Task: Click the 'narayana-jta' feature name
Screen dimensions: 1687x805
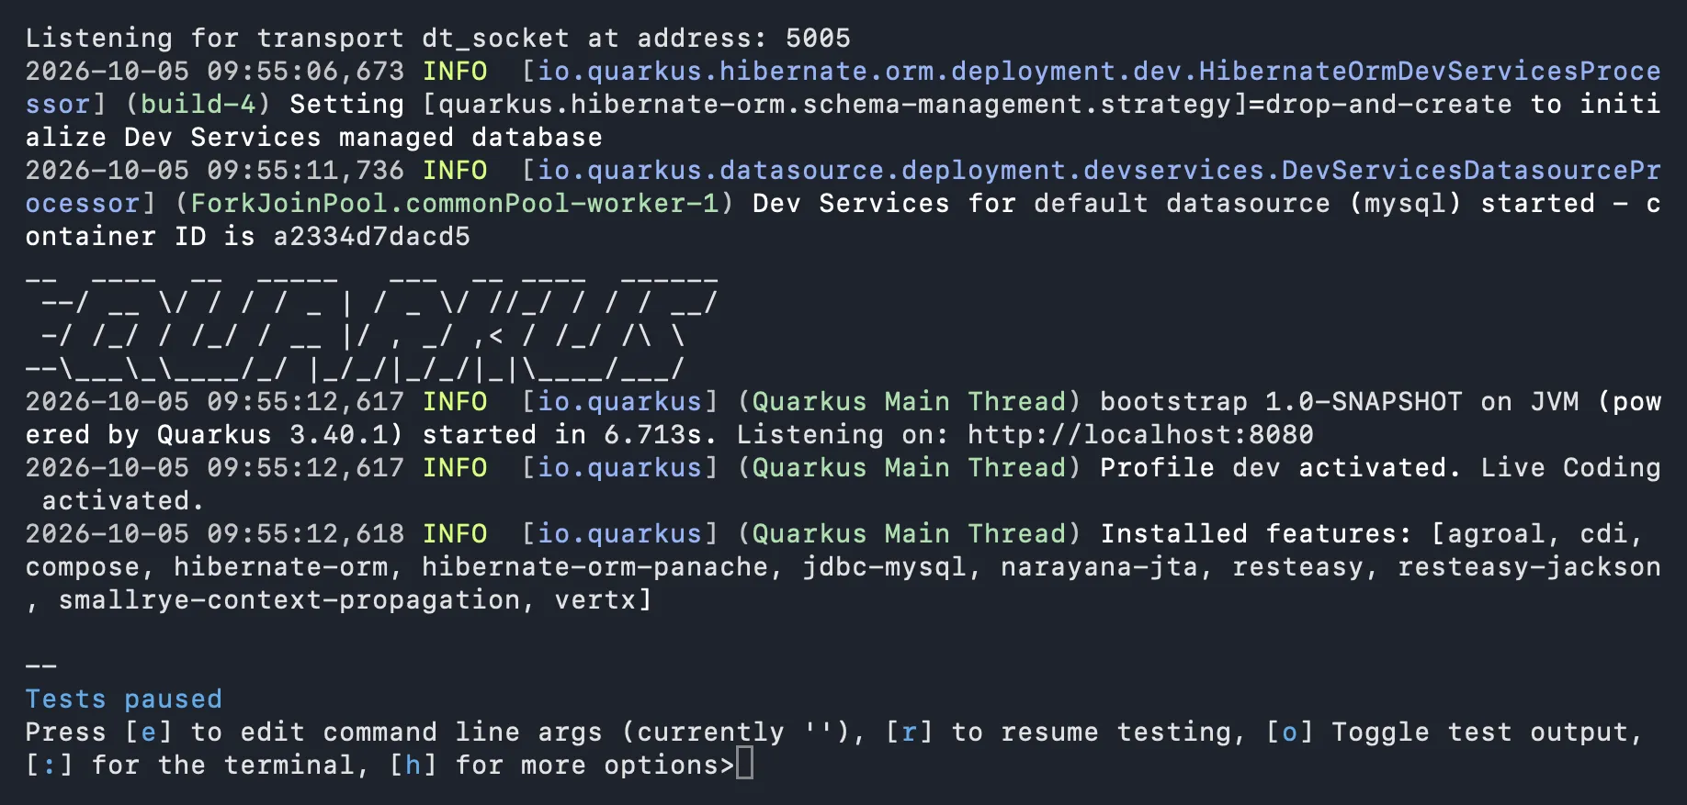Action: (x=1099, y=566)
